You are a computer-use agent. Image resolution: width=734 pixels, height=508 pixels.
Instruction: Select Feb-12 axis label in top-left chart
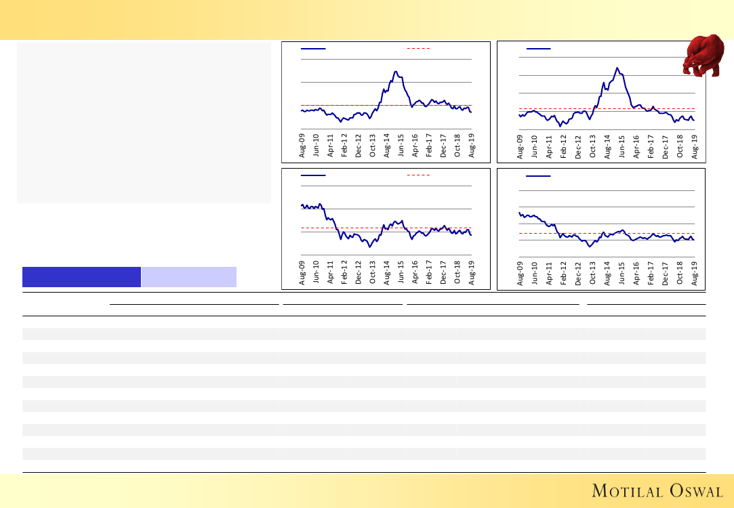(x=344, y=146)
